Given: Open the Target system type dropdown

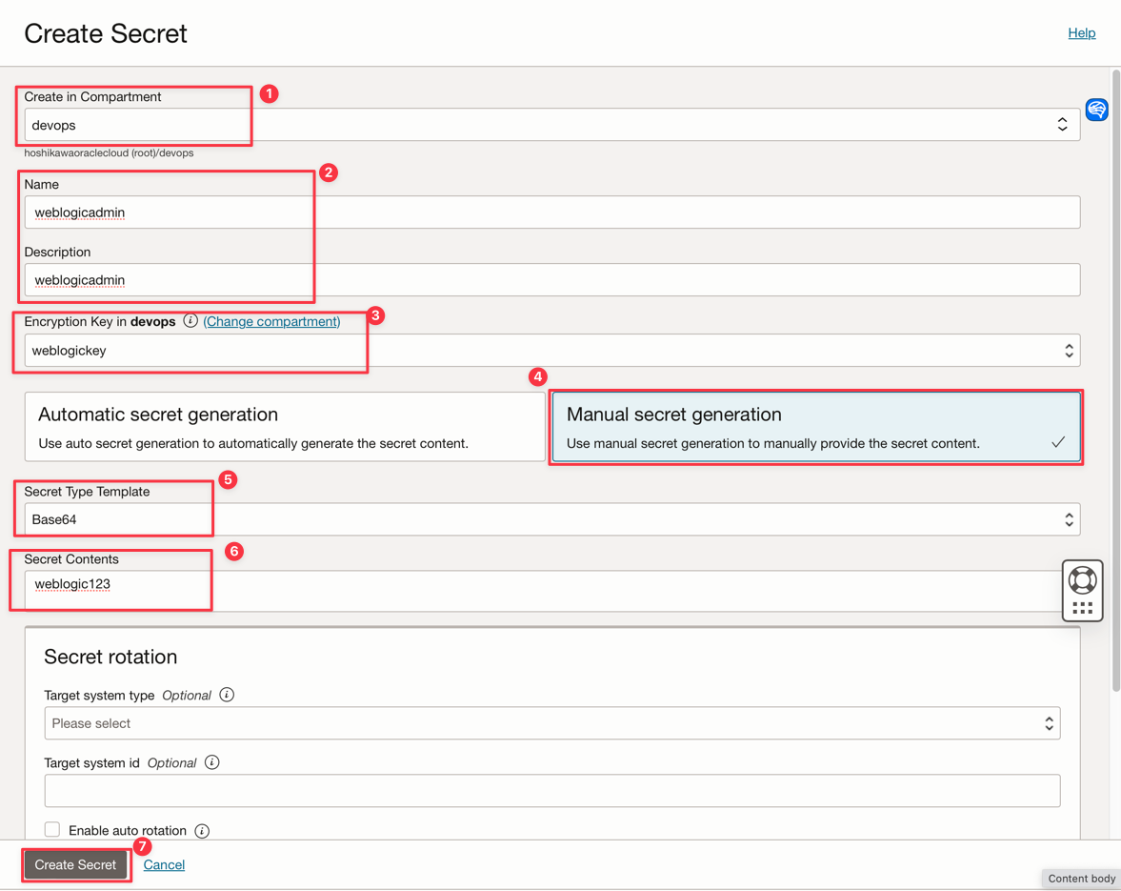Looking at the screenshot, I should point(552,723).
